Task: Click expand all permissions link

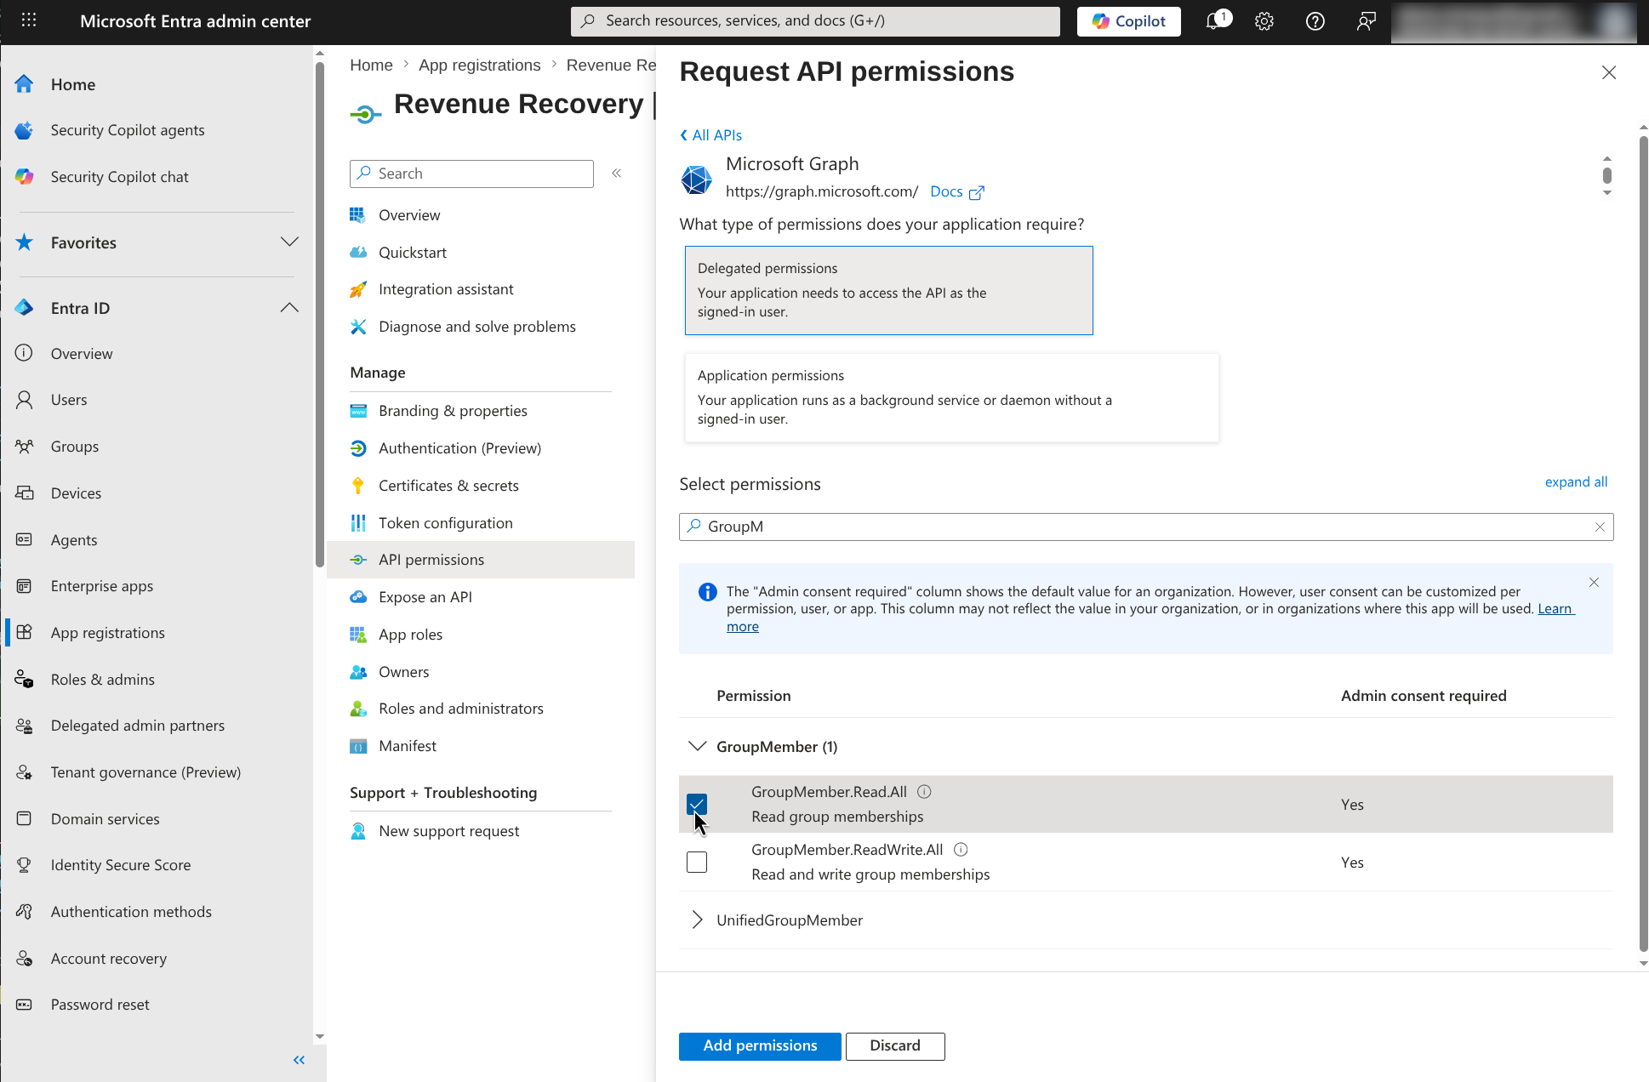Action: (1576, 481)
